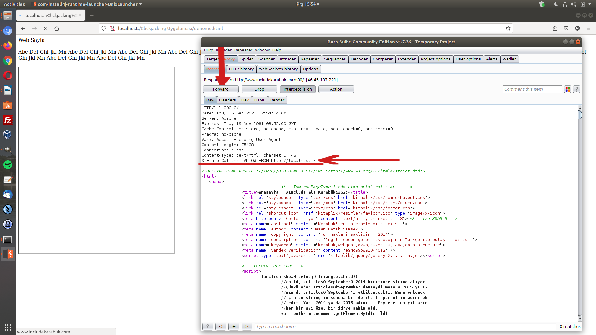This screenshot has width=596, height=335.
Task: Drop the intercepted response
Action: pyautogui.click(x=259, y=89)
